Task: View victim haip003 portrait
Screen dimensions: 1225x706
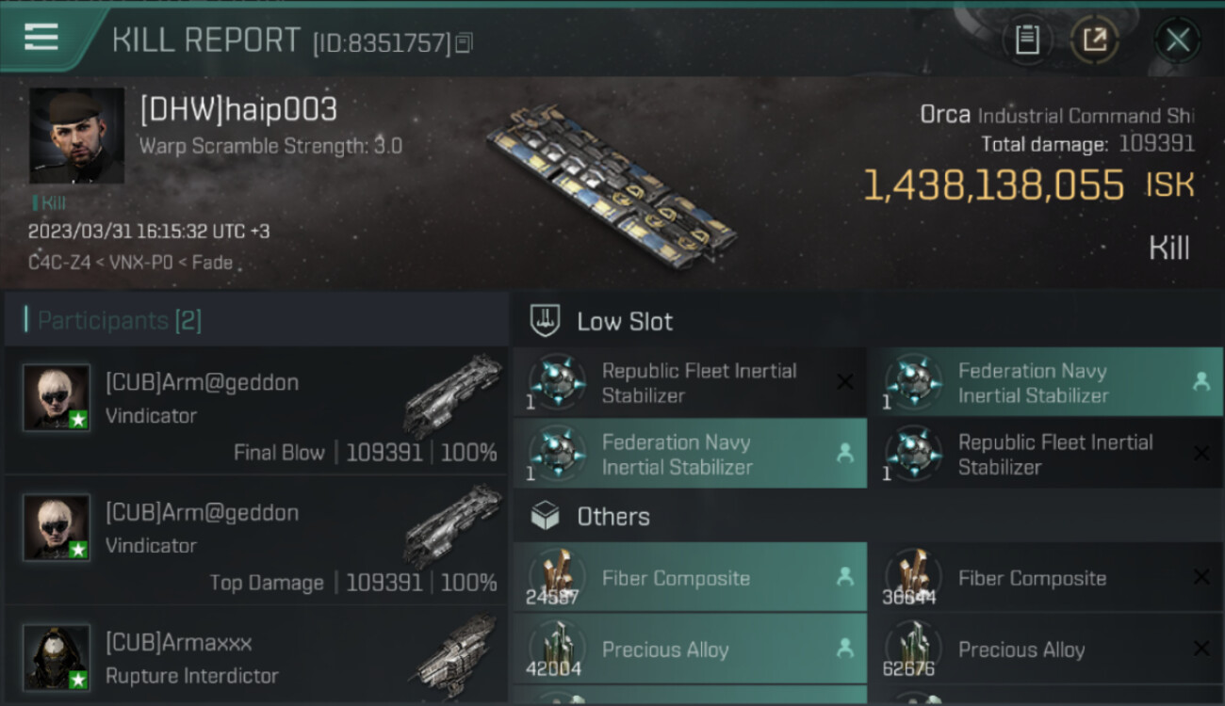Action: click(x=76, y=136)
